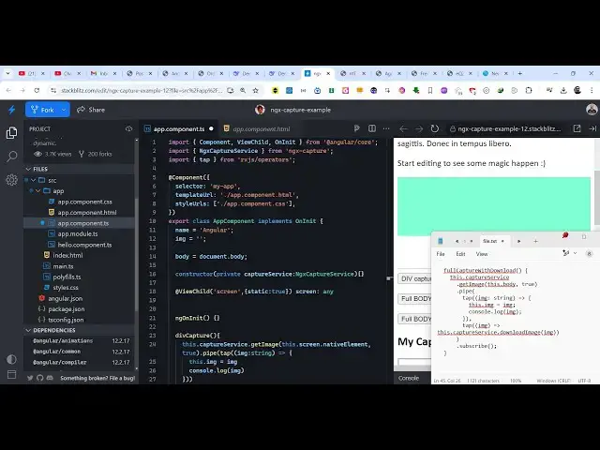Click the browser address bar URL
Viewport: 600px width, 450px height.
coord(142,91)
